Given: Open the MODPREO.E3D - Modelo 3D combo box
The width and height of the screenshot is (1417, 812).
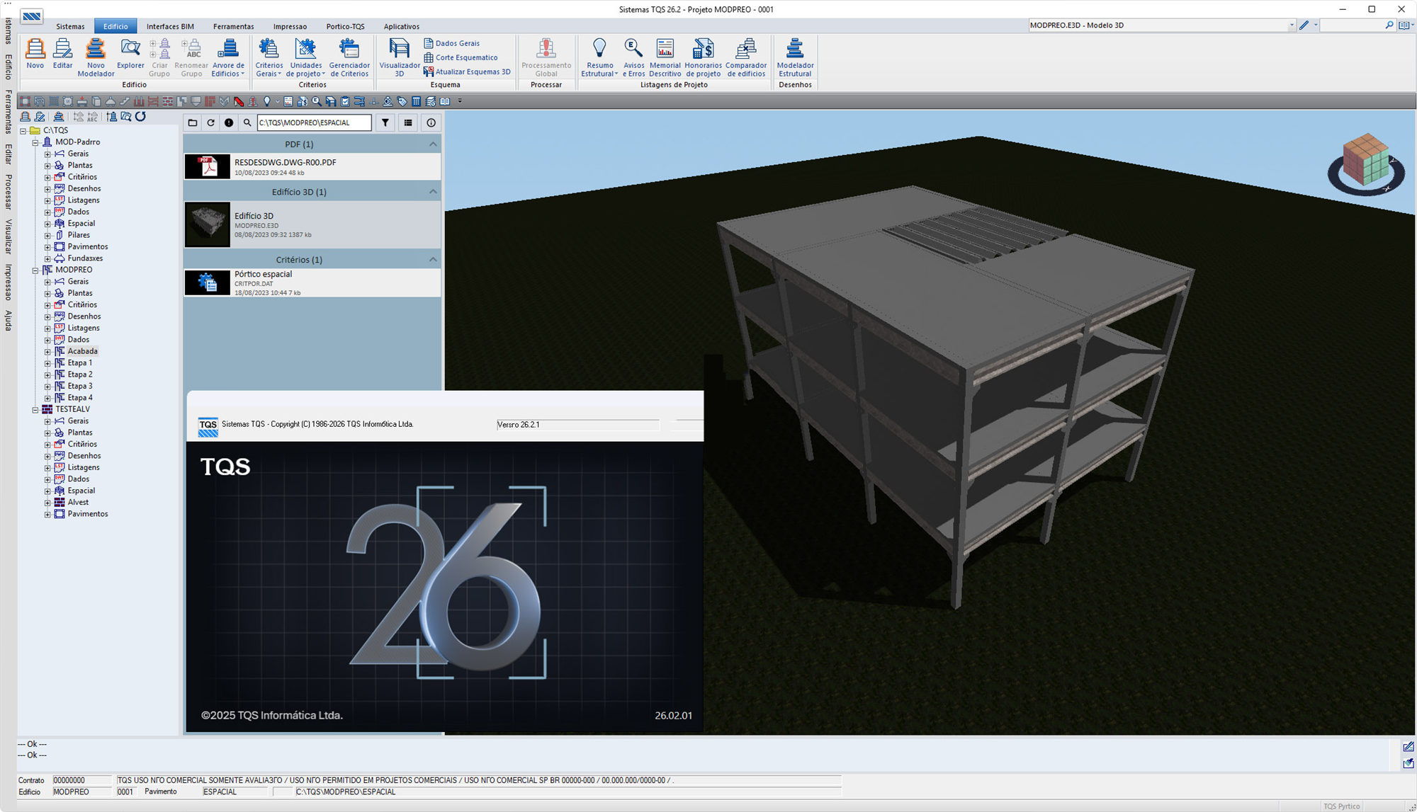Looking at the screenshot, I should (x=1162, y=25).
